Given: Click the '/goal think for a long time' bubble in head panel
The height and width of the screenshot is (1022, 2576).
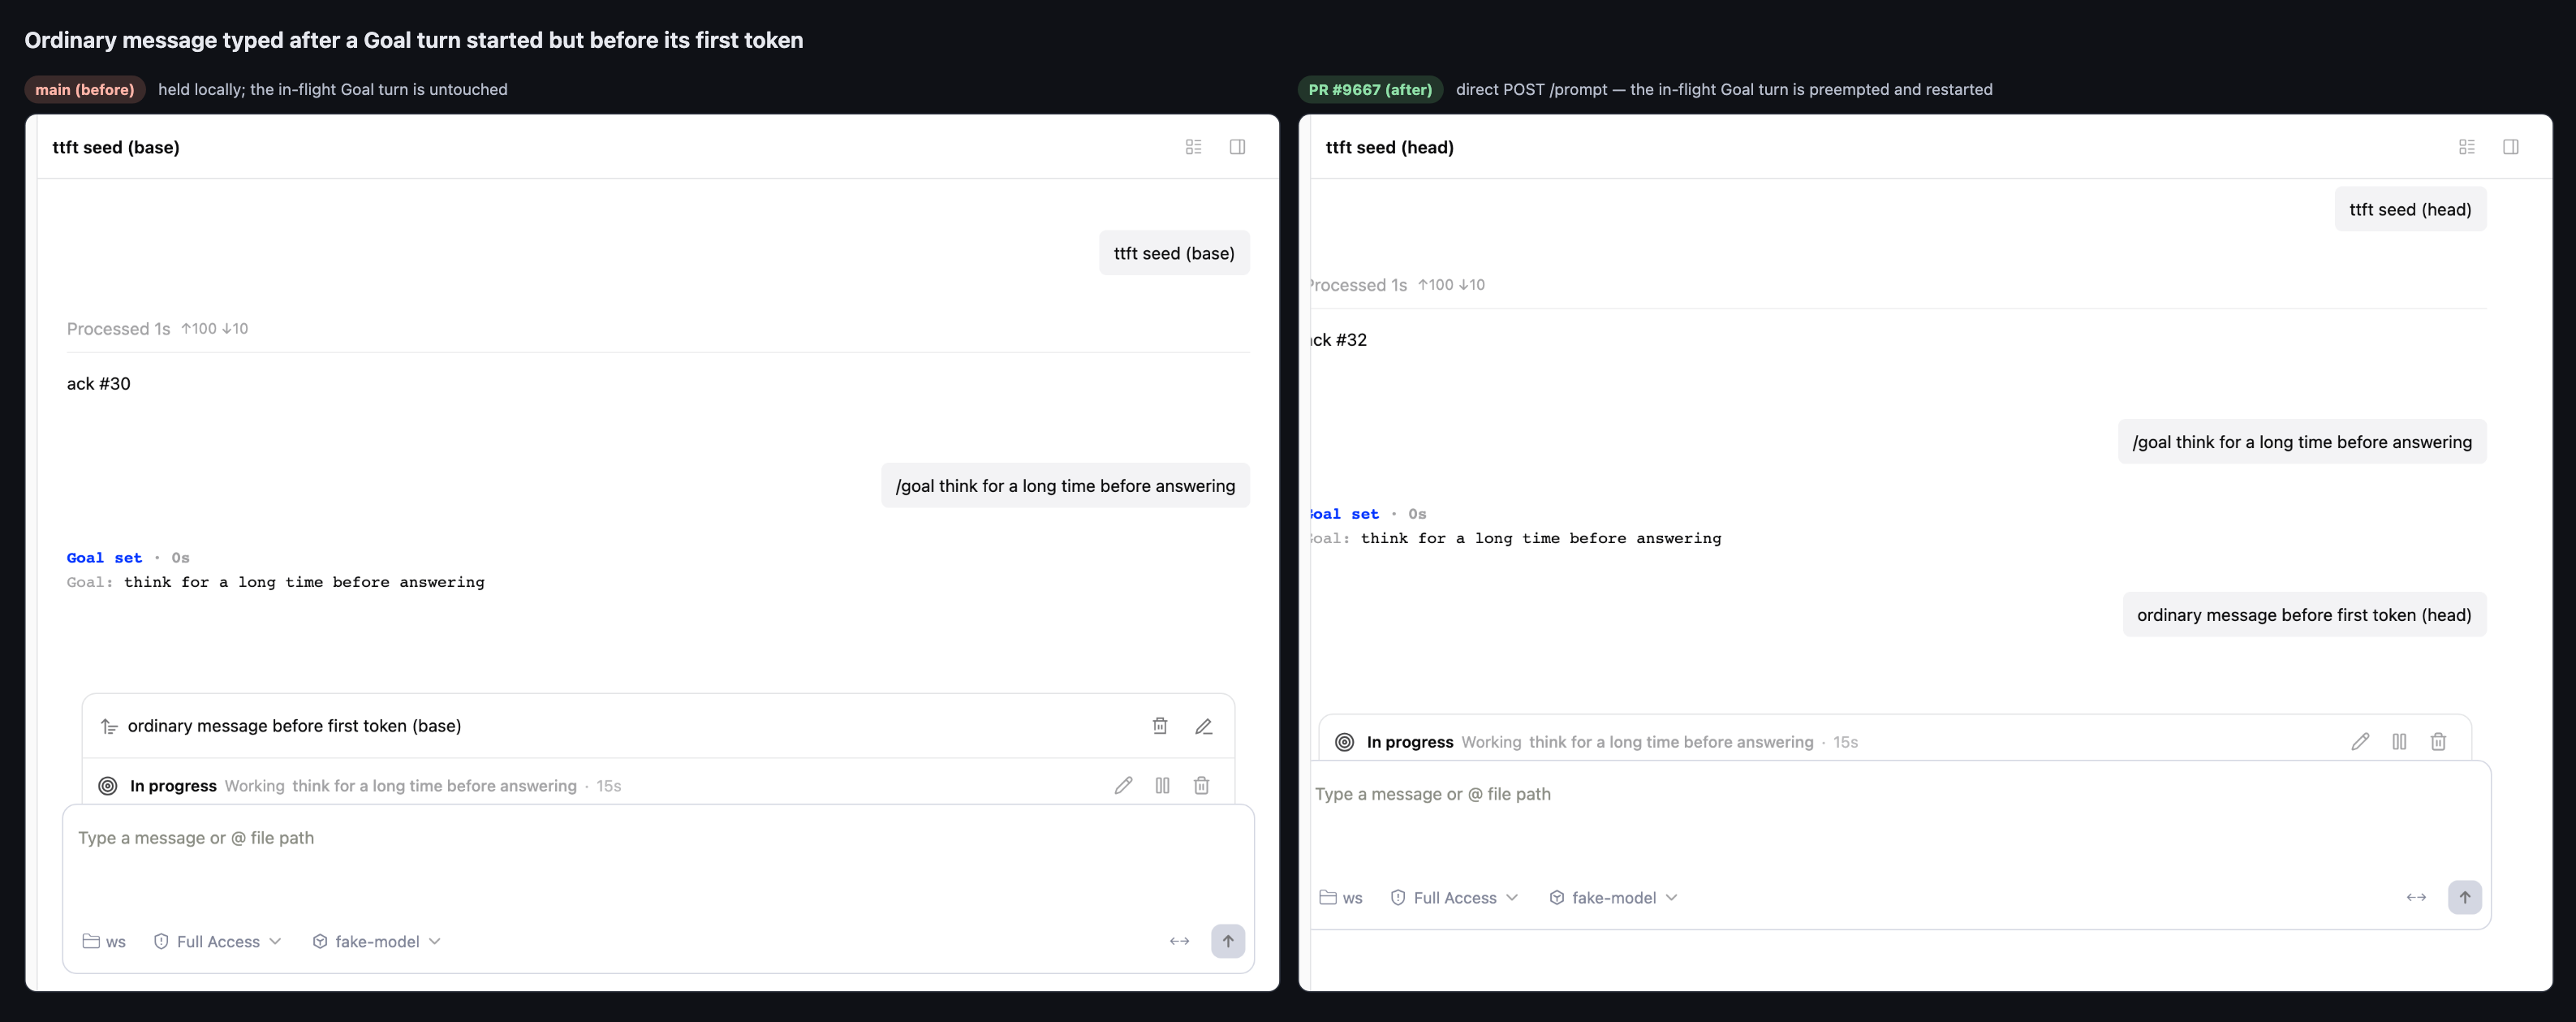Looking at the screenshot, I should [x=2302, y=441].
